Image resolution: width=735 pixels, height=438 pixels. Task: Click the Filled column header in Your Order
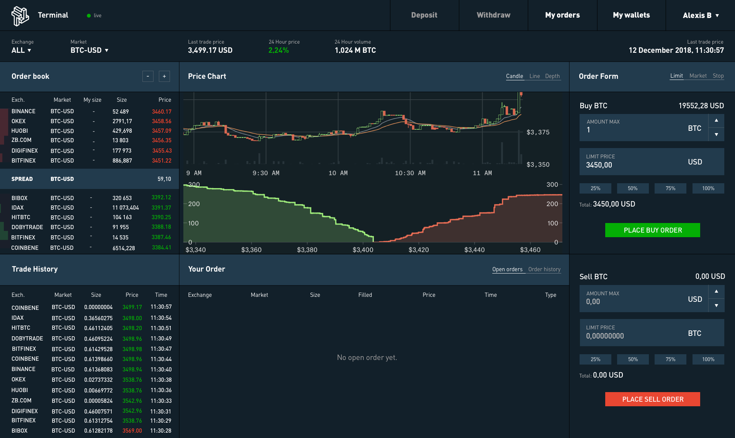365,295
